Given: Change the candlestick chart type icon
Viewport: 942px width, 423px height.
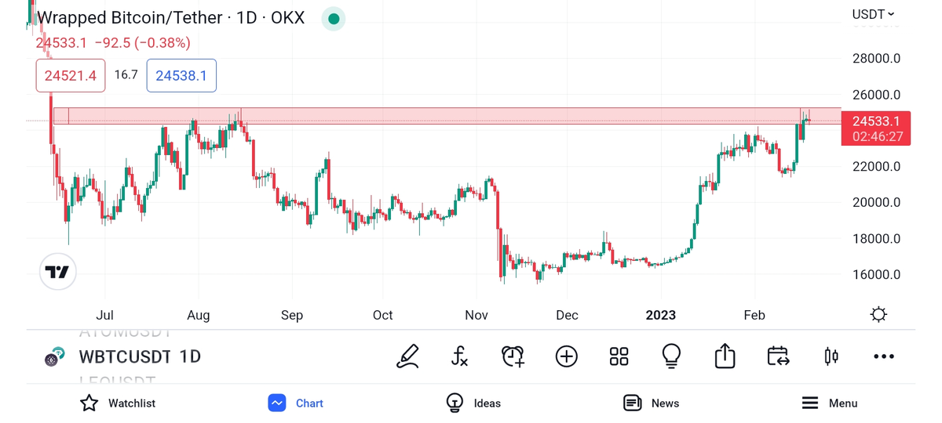Looking at the screenshot, I should pyautogui.click(x=831, y=356).
